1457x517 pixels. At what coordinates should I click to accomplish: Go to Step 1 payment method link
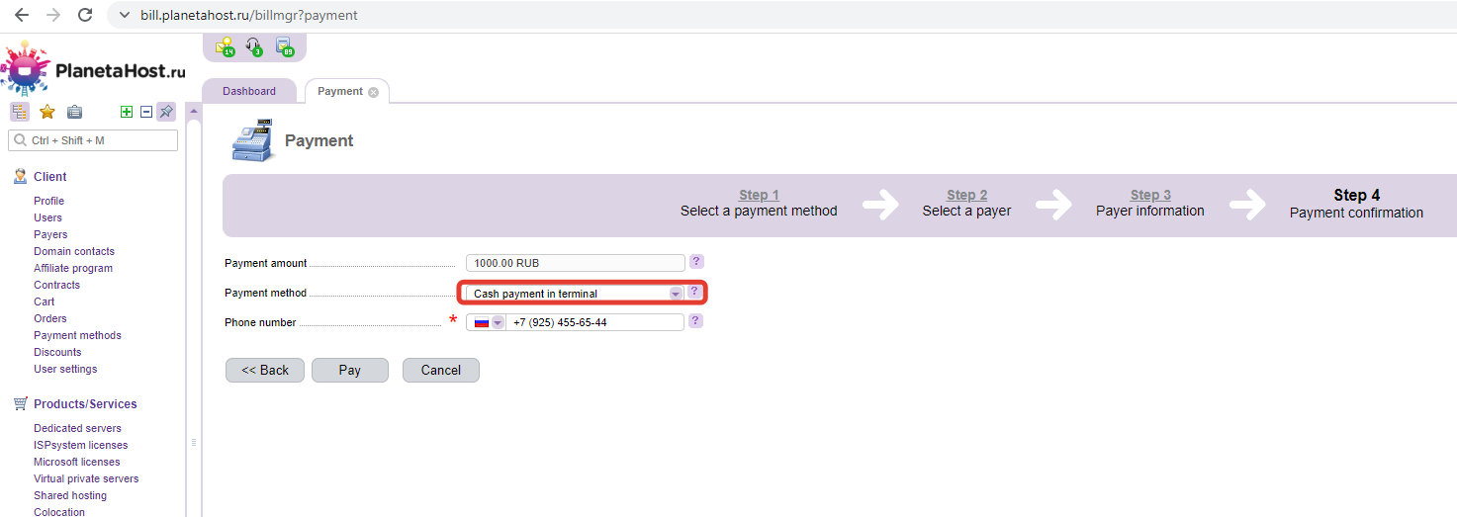pyautogui.click(x=759, y=195)
